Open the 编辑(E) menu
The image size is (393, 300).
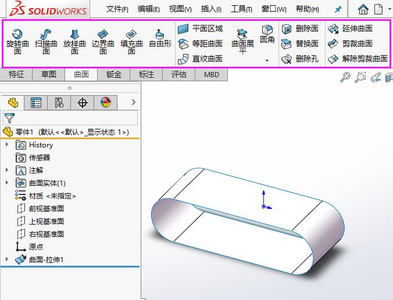(149, 9)
